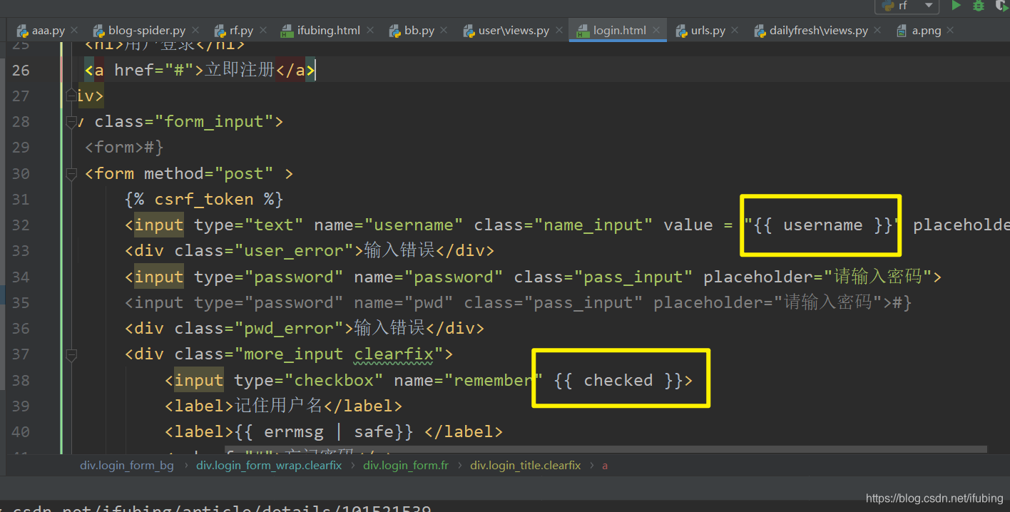Image resolution: width=1010 pixels, height=512 pixels.
Task: Jump to div.login_form_bg breadcrumb
Action: pos(126,465)
